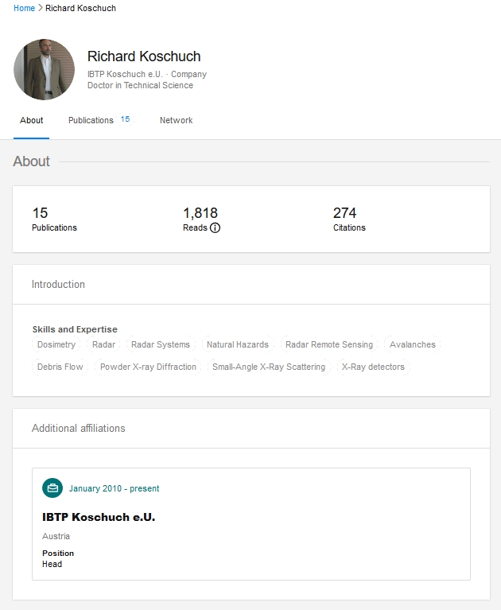Select the Radar skill tag
Screen dimensions: 501x610
pos(103,344)
